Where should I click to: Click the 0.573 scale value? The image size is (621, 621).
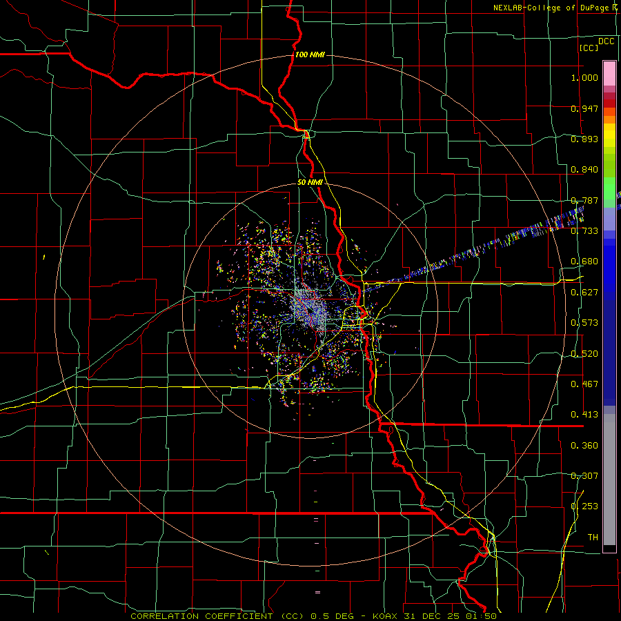click(x=584, y=323)
